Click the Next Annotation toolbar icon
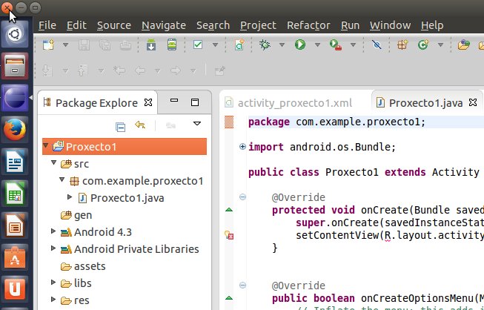484x310 pixels. tap(47, 70)
